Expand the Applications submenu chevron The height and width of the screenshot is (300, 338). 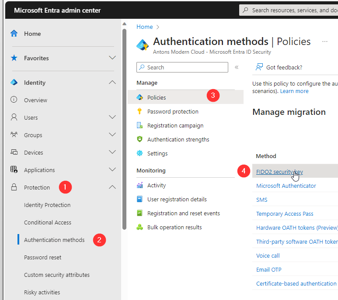pos(112,169)
